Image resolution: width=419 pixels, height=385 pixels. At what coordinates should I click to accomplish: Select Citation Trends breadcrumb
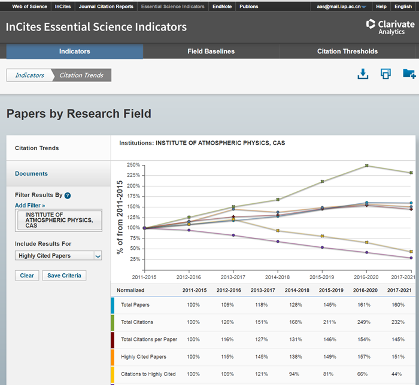[81, 75]
